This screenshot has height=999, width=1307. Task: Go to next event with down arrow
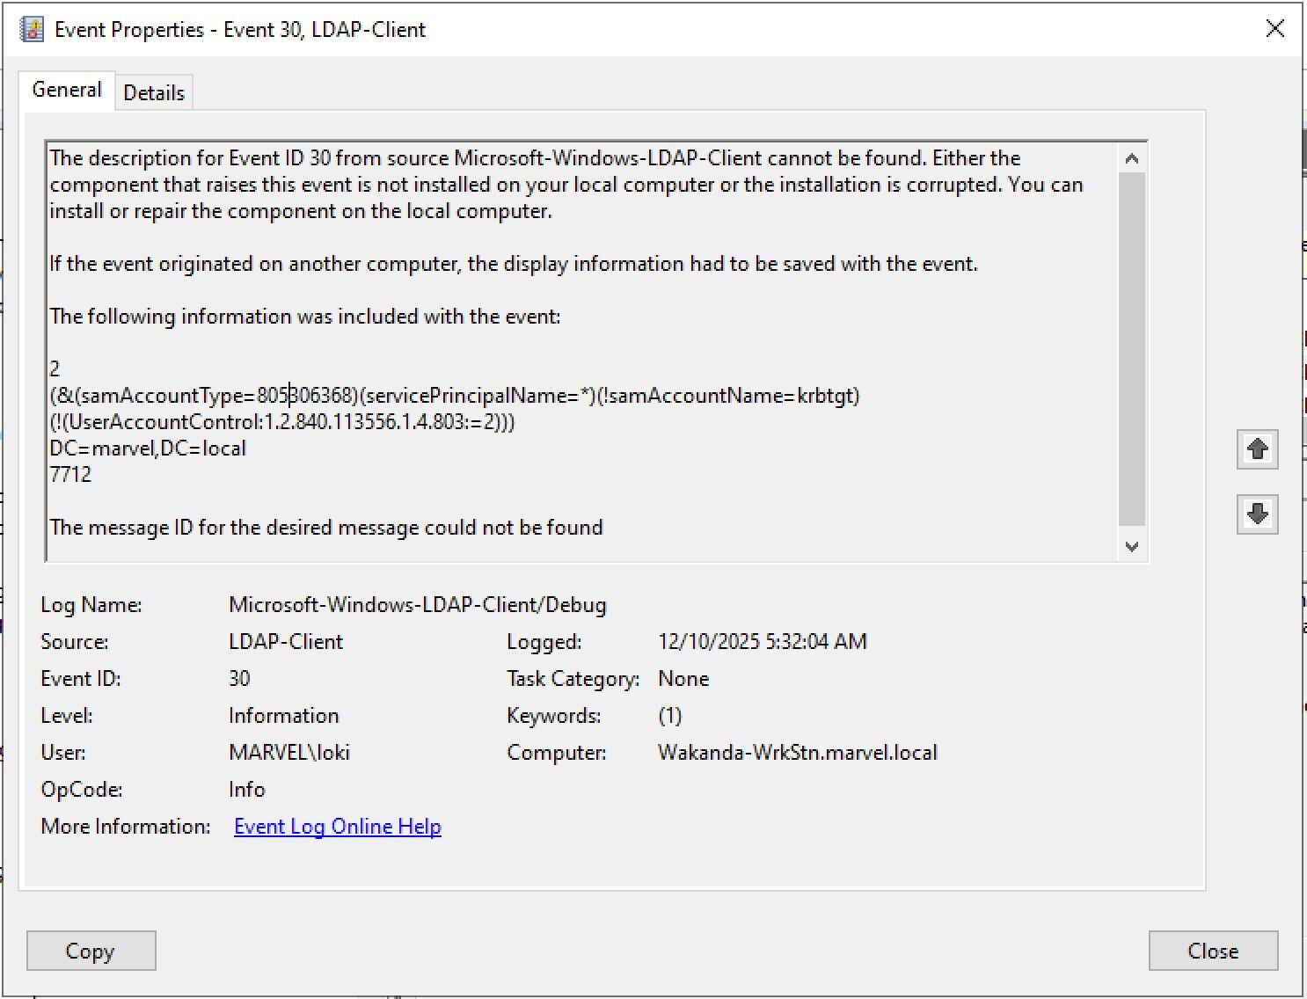(x=1257, y=514)
